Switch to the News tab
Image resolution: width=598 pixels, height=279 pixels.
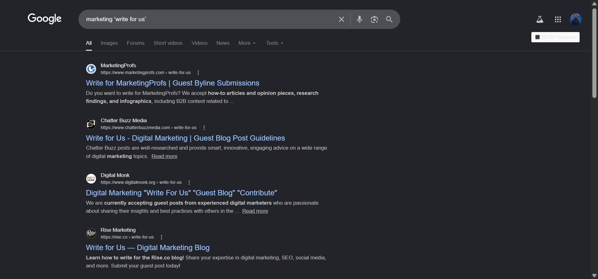coord(223,43)
